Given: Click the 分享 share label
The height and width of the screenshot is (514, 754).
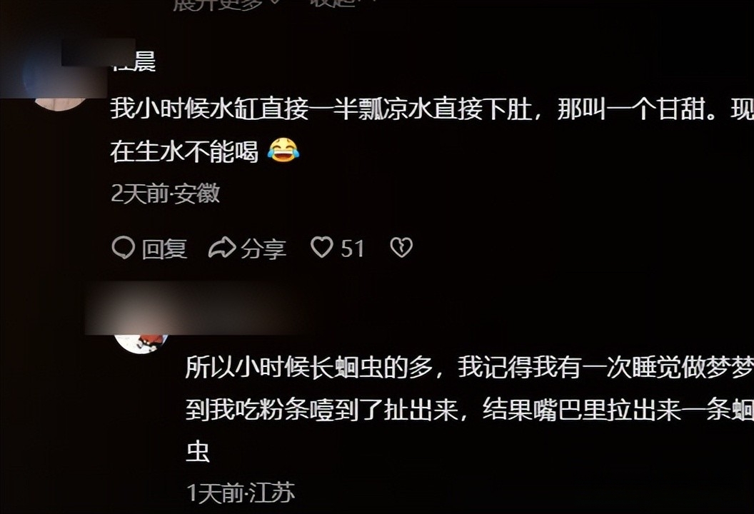Looking at the screenshot, I should pos(263,249).
